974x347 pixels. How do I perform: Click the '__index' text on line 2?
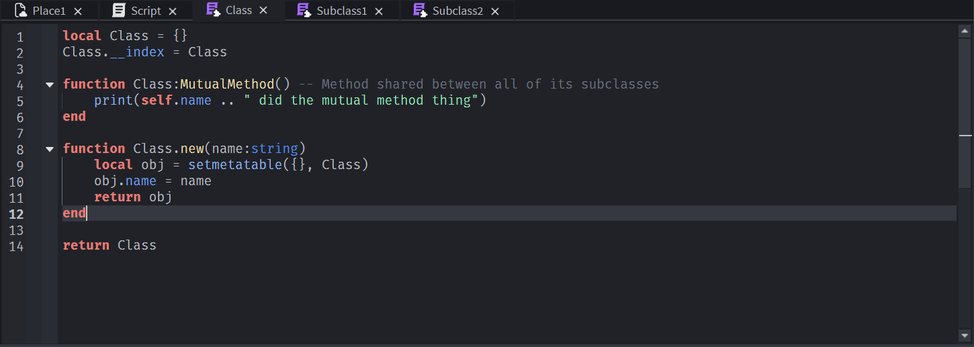pos(137,52)
